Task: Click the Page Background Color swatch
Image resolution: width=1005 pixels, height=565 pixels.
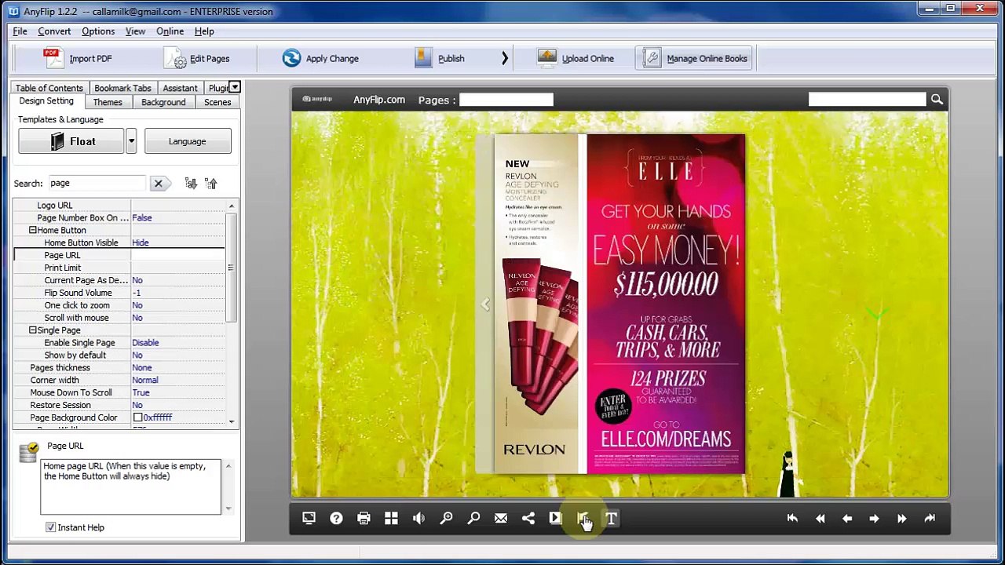Action: 137,417
